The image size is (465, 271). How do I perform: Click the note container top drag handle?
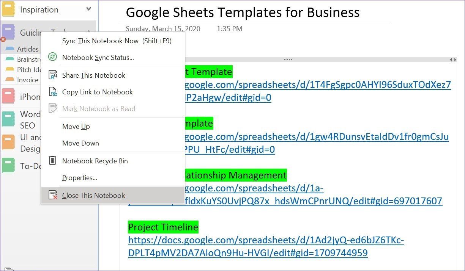(288, 60)
